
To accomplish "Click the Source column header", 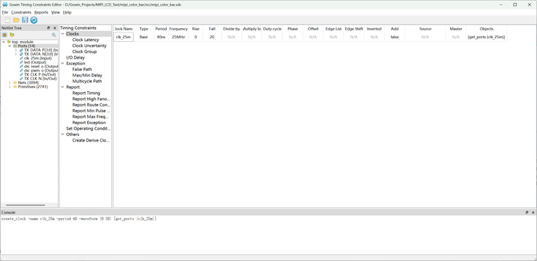I will tap(425, 29).
